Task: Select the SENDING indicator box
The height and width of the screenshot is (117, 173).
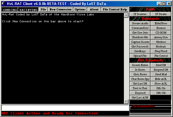Action: [10, 10]
